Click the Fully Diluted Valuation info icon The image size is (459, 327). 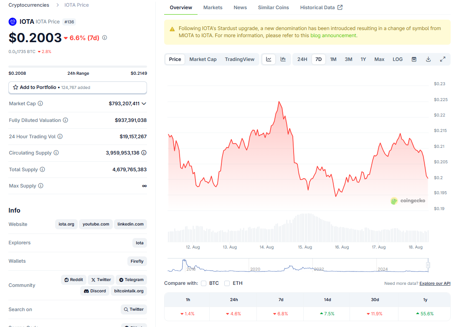[66, 120]
